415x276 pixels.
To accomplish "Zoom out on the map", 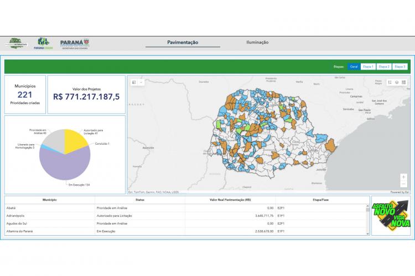I will point(404,184).
